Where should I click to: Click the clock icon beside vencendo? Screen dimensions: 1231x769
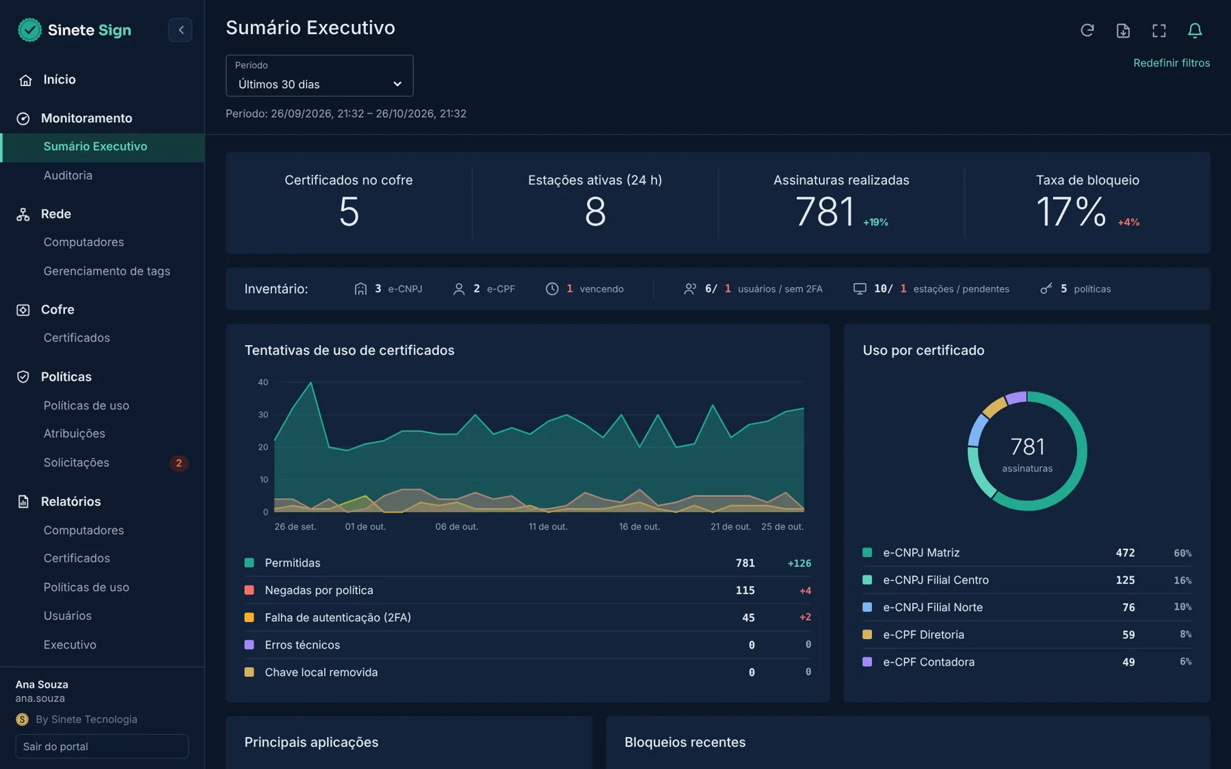tap(552, 289)
